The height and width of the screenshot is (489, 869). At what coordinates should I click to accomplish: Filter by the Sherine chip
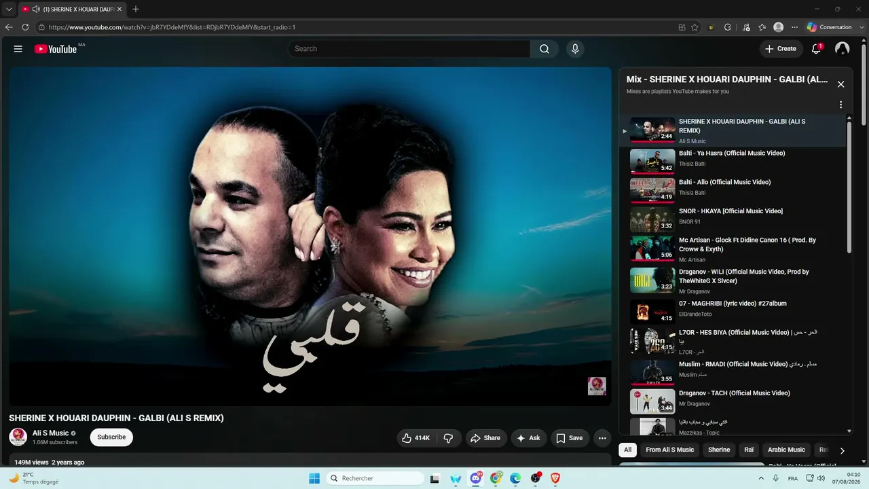click(719, 450)
